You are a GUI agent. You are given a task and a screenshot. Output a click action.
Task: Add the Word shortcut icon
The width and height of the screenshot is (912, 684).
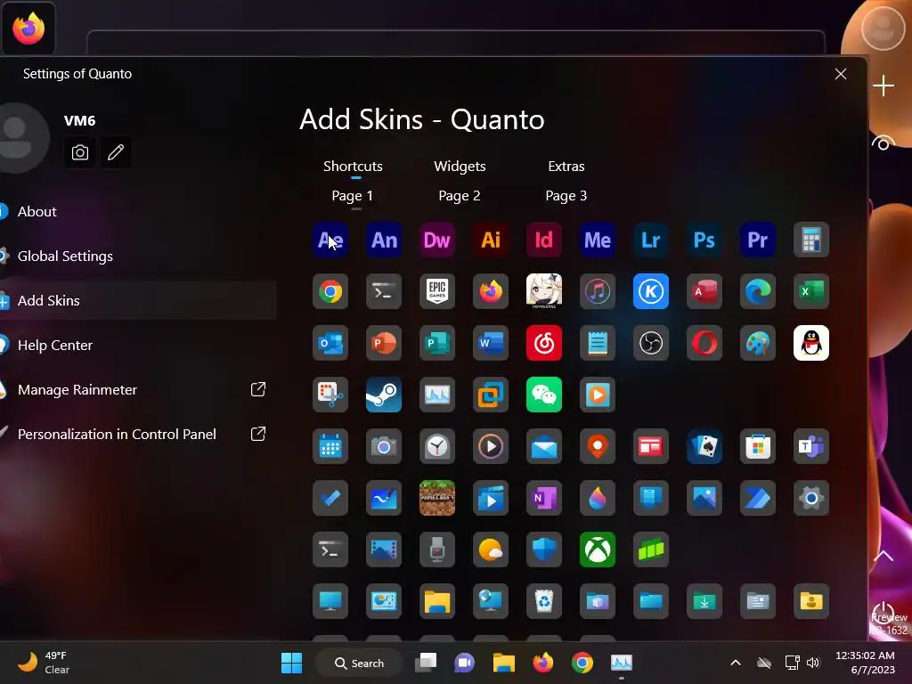[491, 343]
